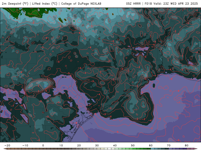
Task: Click the bright green swatch below the 50 label
Action: [134, 149]
